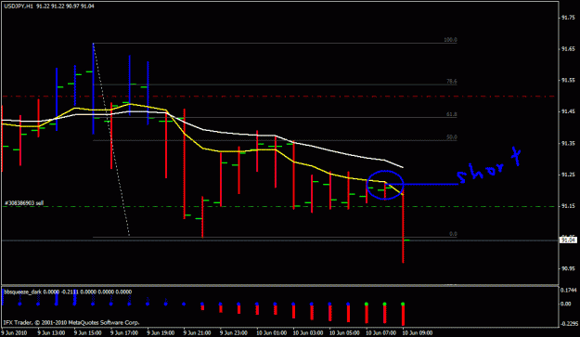Click the 9 Jun 19:00 time label

[x=161, y=333]
